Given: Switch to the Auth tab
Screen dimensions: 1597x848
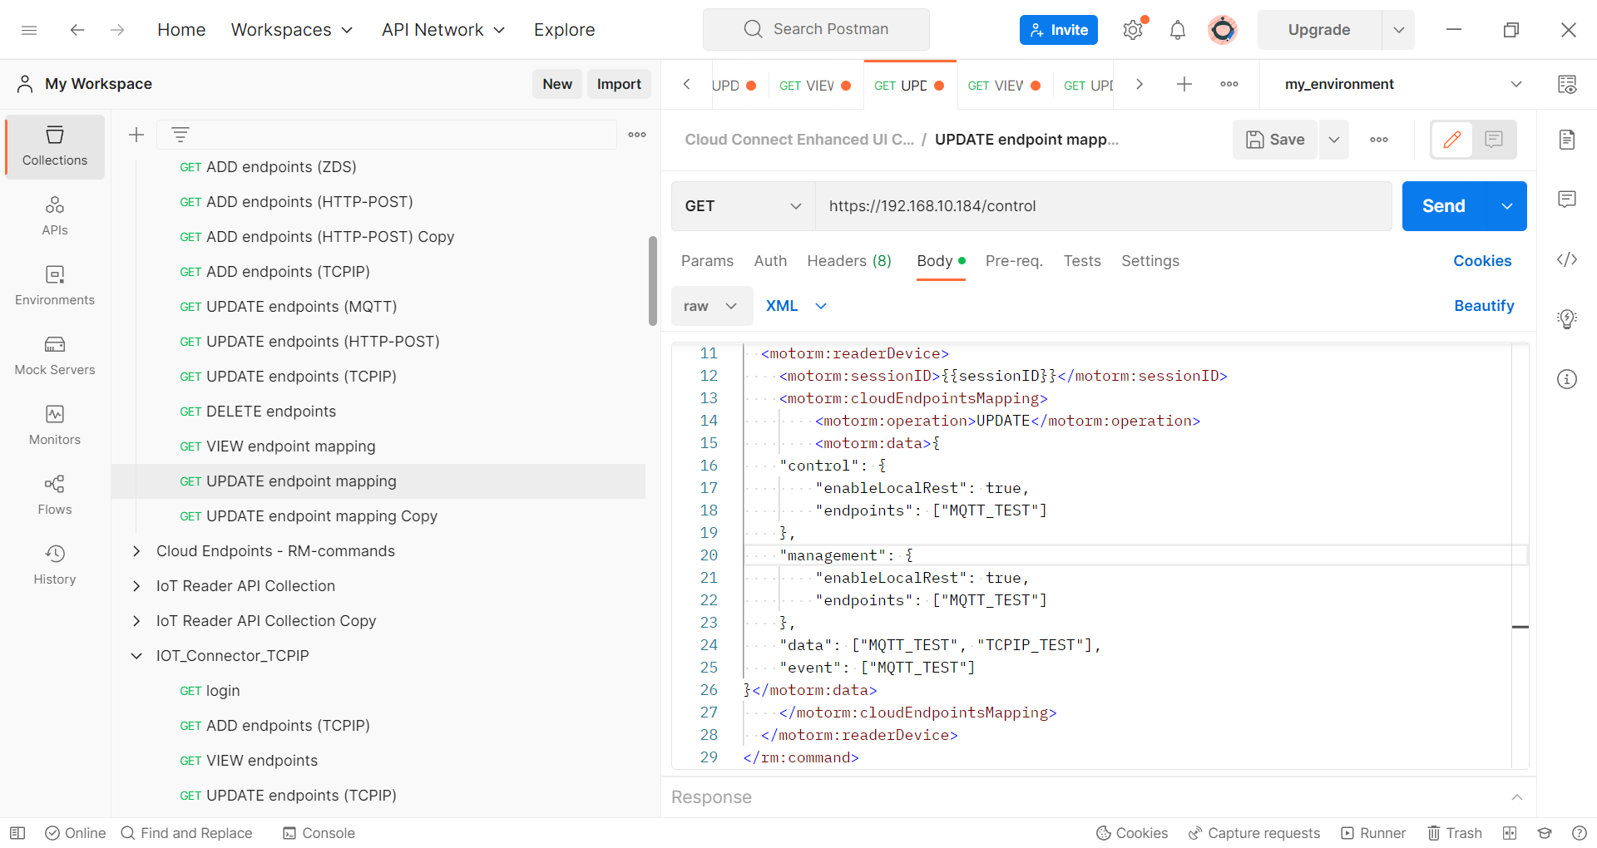Looking at the screenshot, I should point(770,261).
